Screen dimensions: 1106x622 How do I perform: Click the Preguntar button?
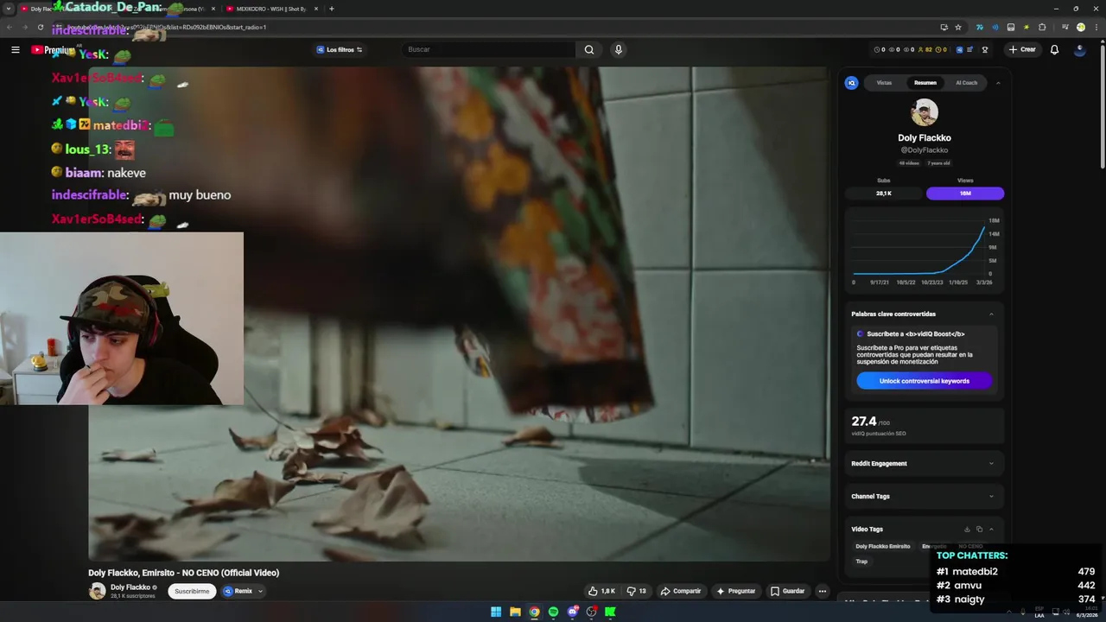point(735,591)
